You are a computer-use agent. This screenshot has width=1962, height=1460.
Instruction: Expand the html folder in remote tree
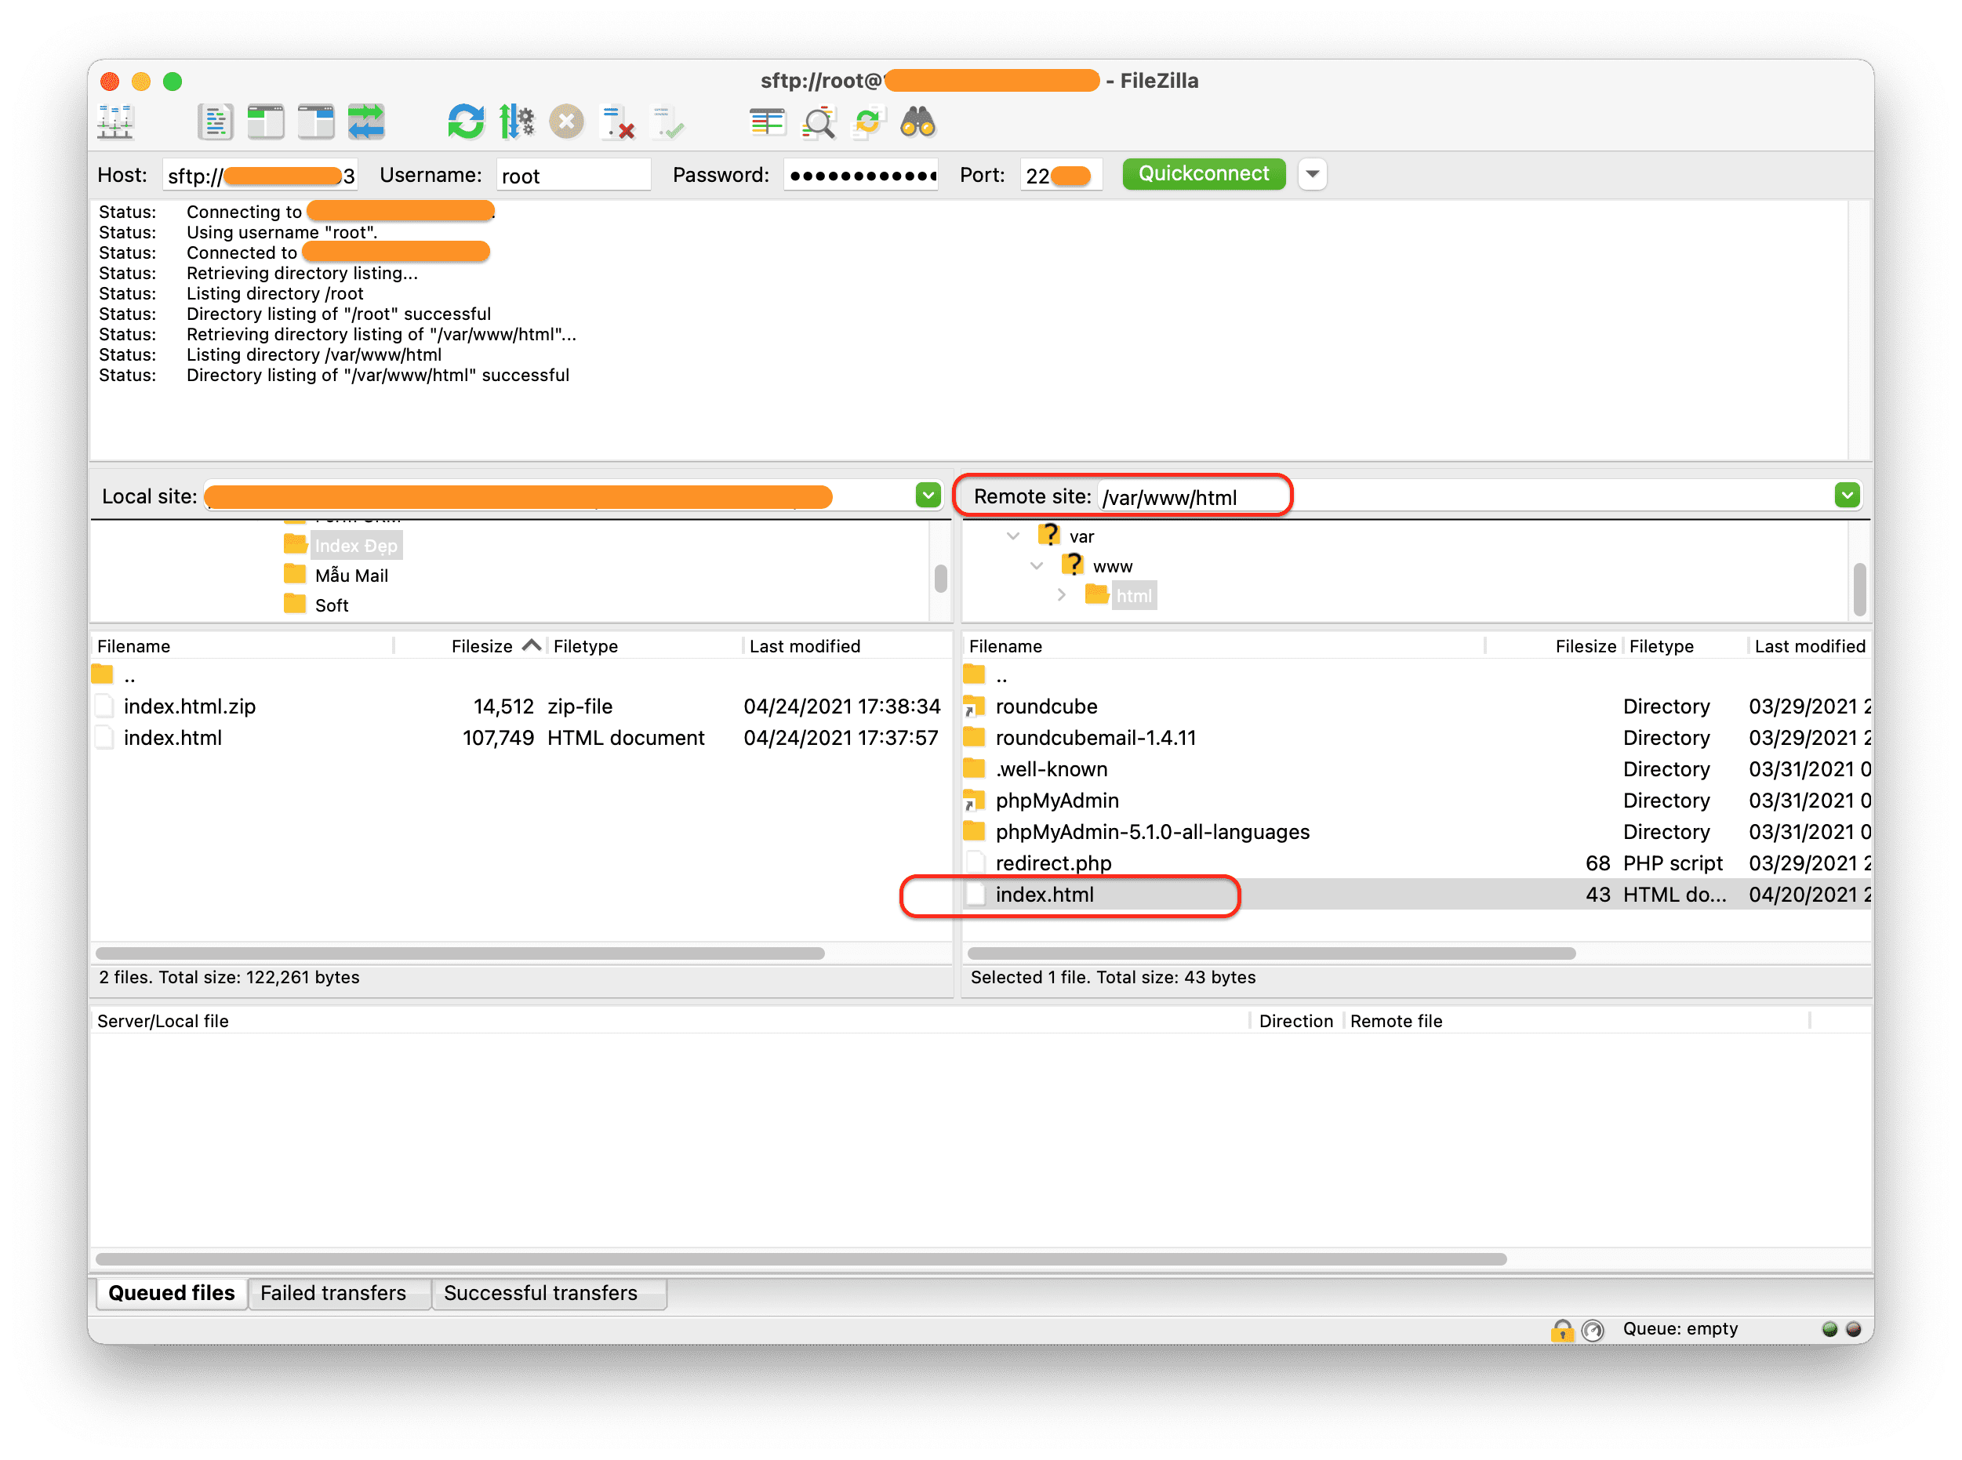click(x=1060, y=595)
